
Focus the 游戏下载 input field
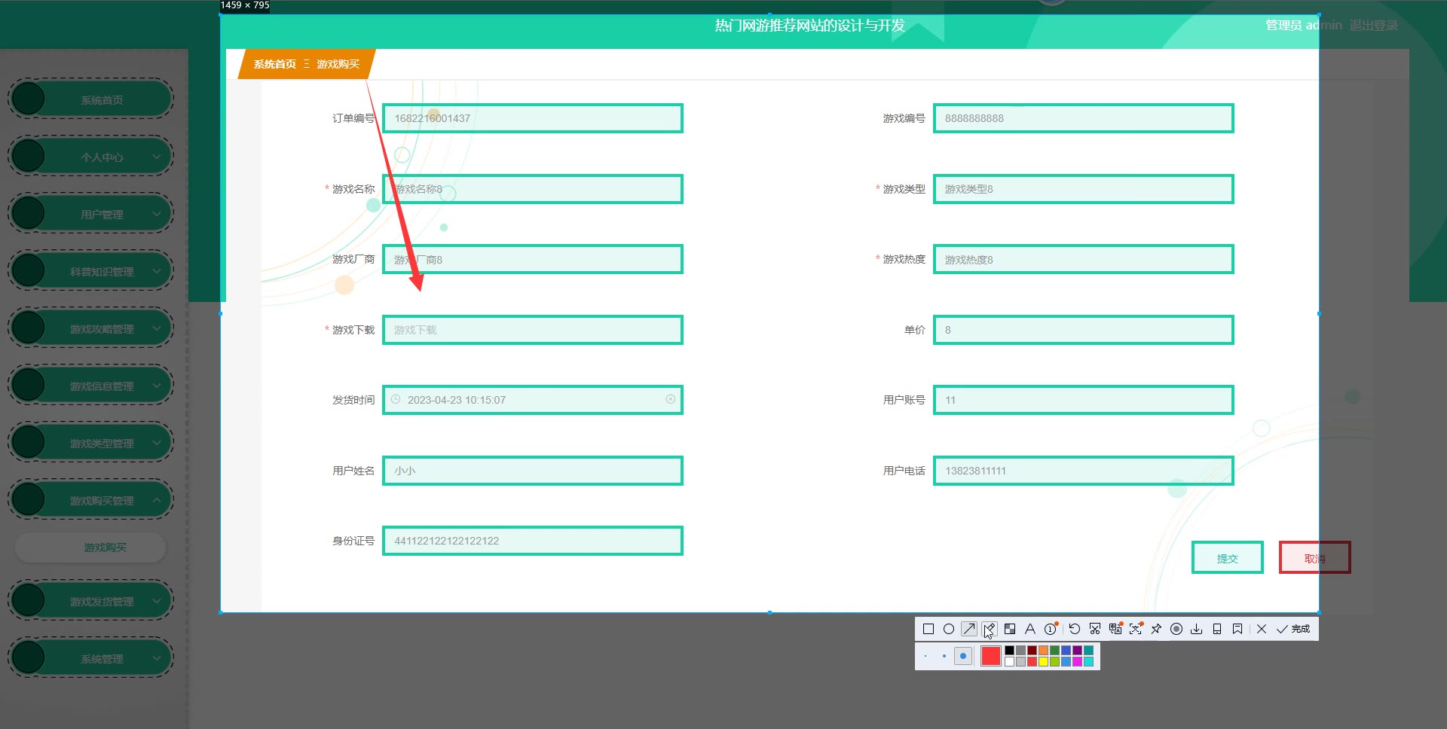pos(533,330)
